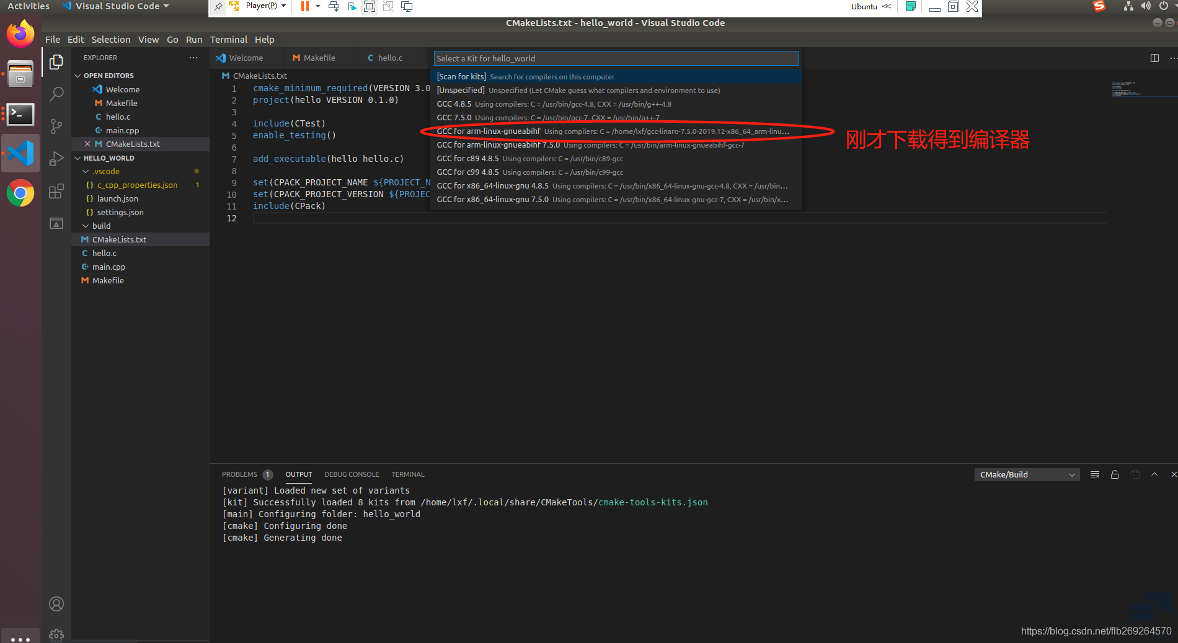Select GCC for x86_64-linux-gnu 7.5.0 kit
This screenshot has width=1178, height=643.
pyautogui.click(x=616, y=200)
